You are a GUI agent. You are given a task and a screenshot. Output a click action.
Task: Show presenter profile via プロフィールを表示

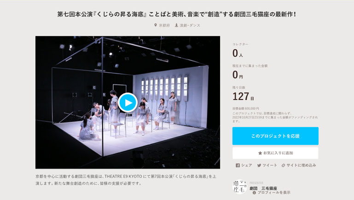point(274,193)
